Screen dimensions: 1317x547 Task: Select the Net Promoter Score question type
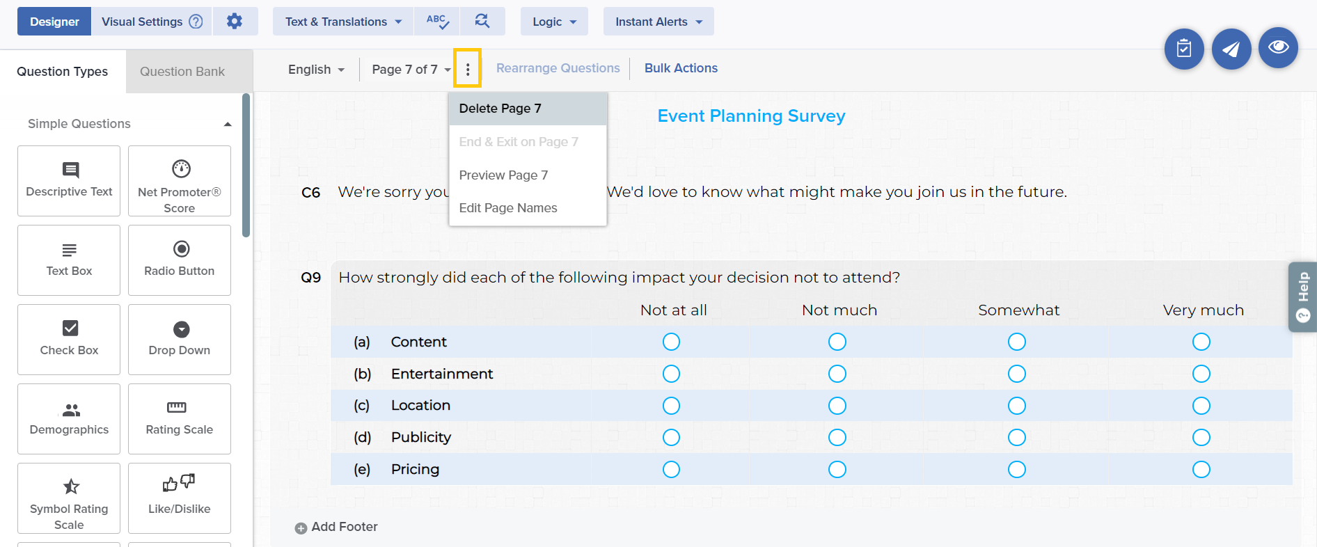click(180, 181)
